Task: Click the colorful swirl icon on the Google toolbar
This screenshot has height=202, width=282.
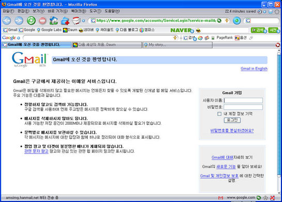Action: (200, 38)
